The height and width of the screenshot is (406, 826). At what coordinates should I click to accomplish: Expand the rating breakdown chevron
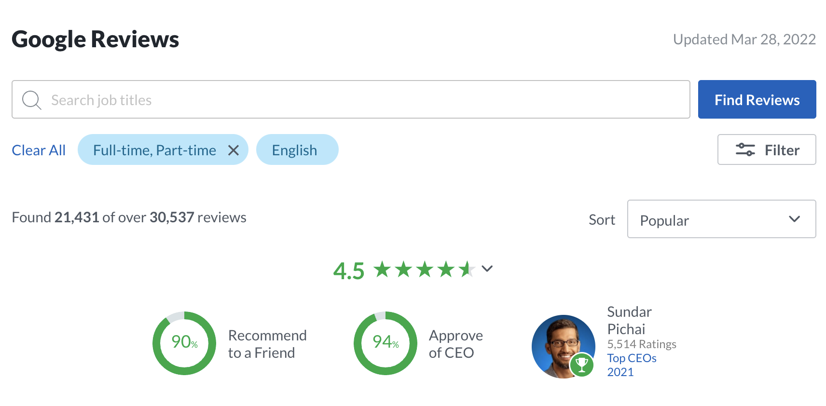(x=487, y=269)
